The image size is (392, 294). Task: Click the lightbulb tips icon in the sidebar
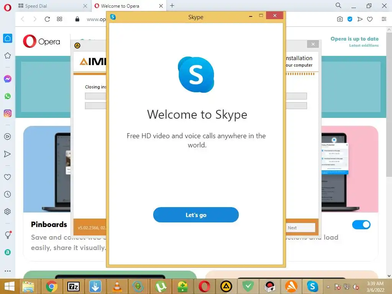click(x=8, y=235)
